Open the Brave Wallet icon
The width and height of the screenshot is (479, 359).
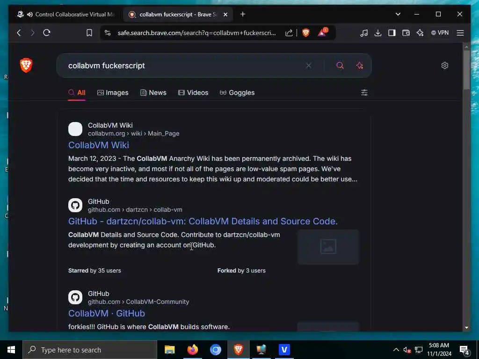tap(406, 33)
